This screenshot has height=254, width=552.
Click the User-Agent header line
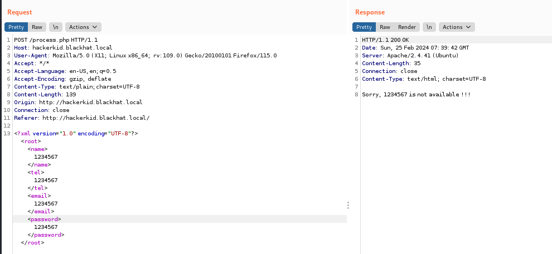pyautogui.click(x=146, y=55)
